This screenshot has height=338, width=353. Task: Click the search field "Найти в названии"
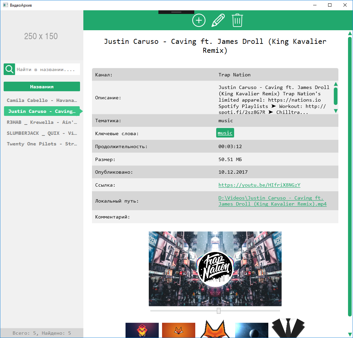47,69
